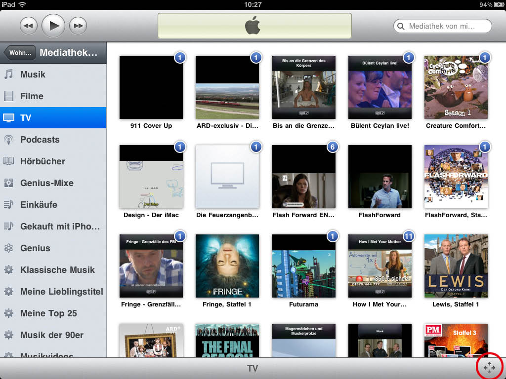
Task: Open the Flash Forward EN... show
Action: (304, 177)
